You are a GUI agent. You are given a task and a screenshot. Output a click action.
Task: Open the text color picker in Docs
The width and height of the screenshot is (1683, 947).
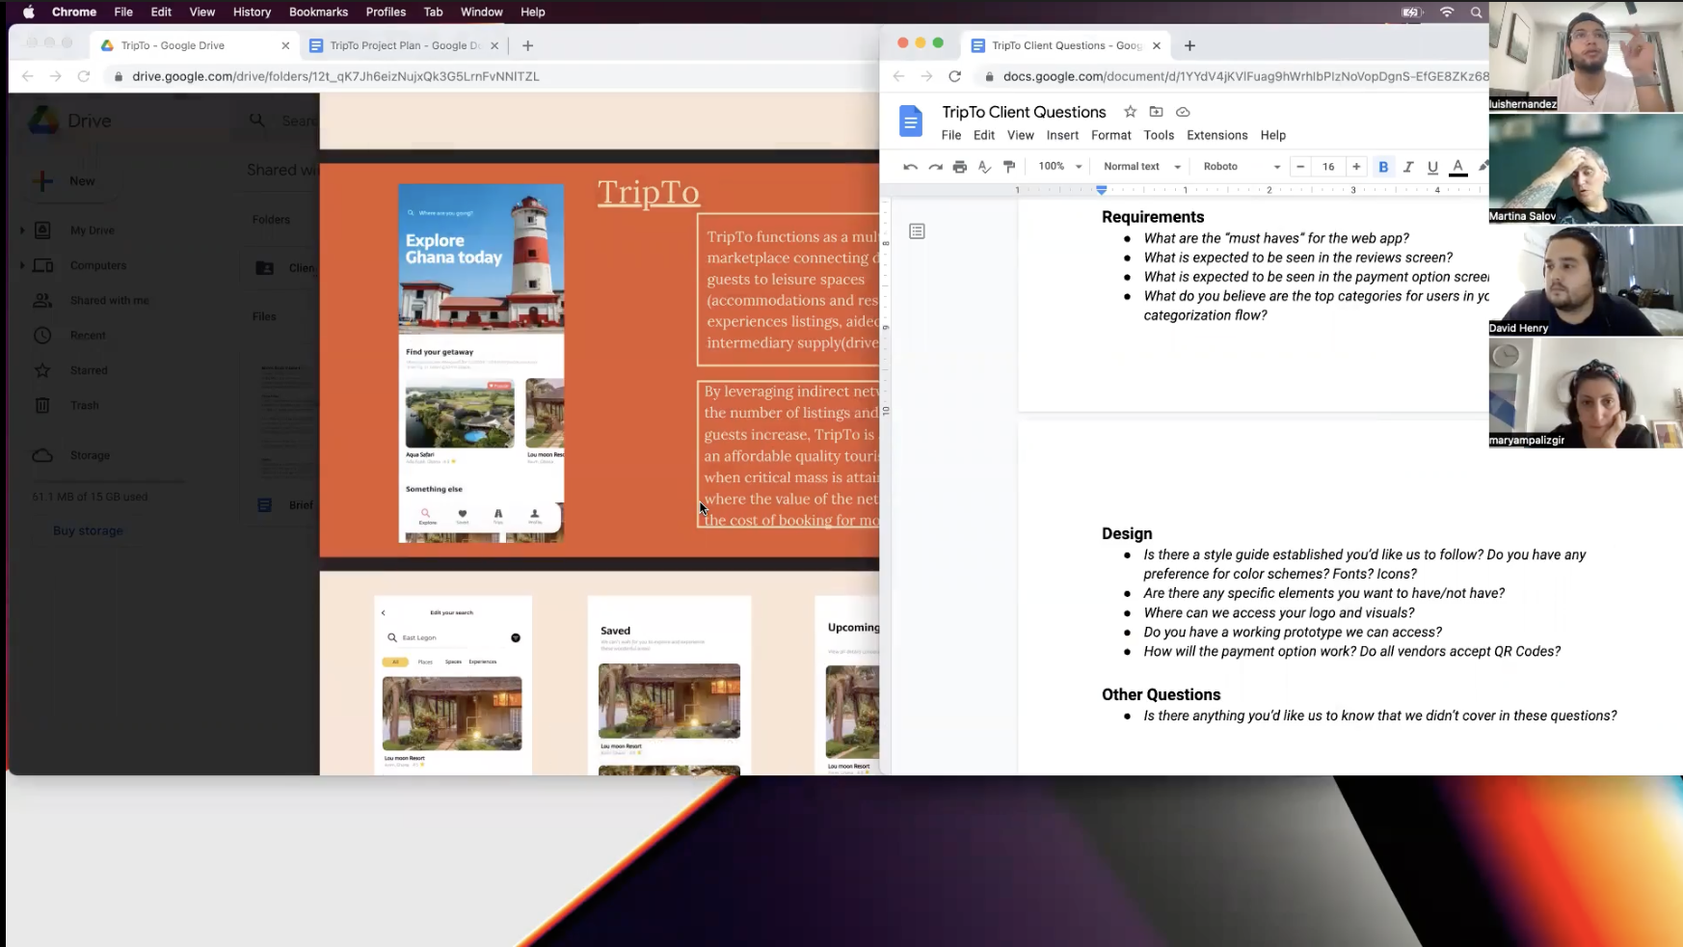(1458, 167)
